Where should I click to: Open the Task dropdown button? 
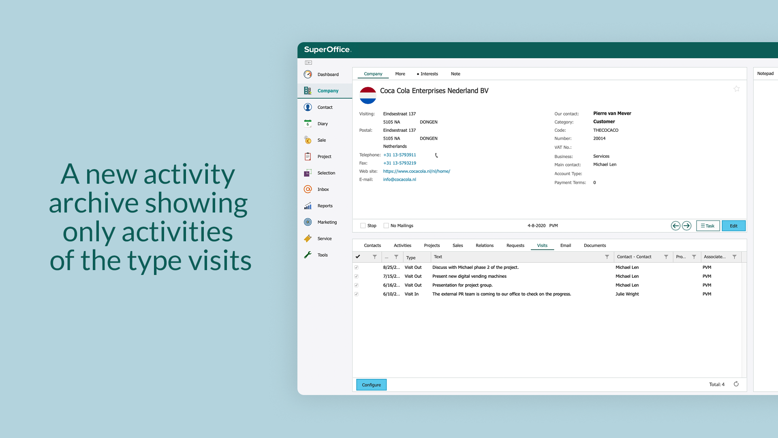click(708, 226)
